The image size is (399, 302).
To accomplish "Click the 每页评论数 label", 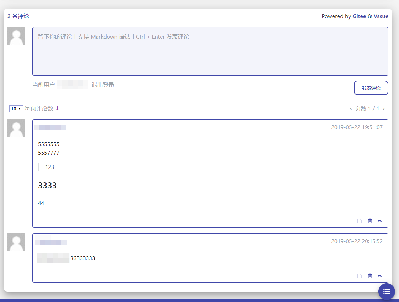I will pyautogui.click(x=39, y=109).
